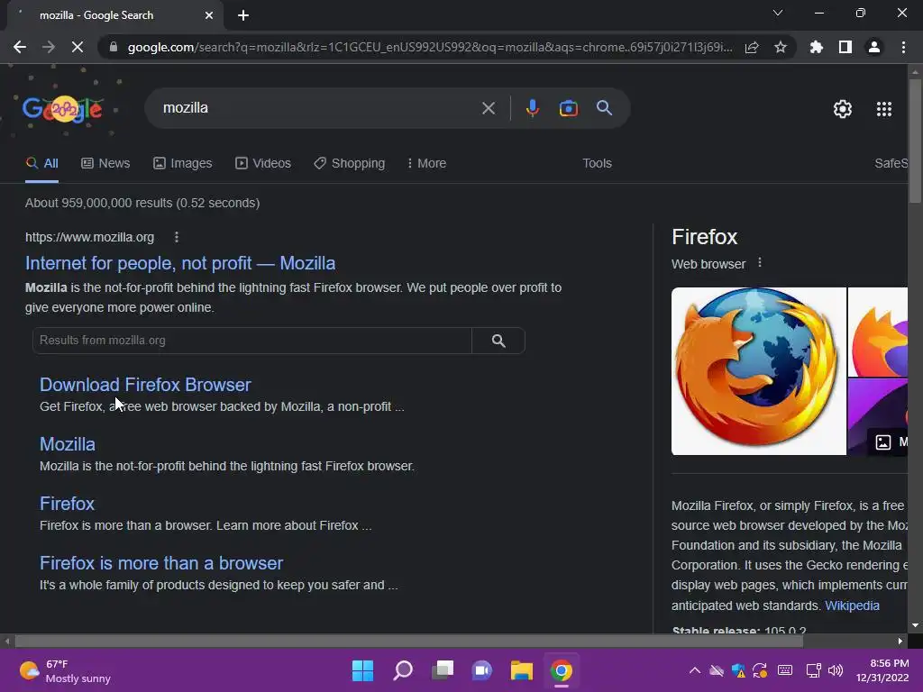Switch to Shopping results tab

pos(350,164)
